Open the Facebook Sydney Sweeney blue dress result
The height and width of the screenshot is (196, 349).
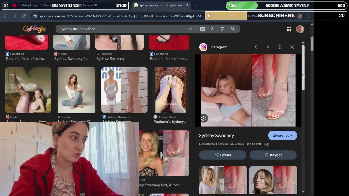pos(124,90)
